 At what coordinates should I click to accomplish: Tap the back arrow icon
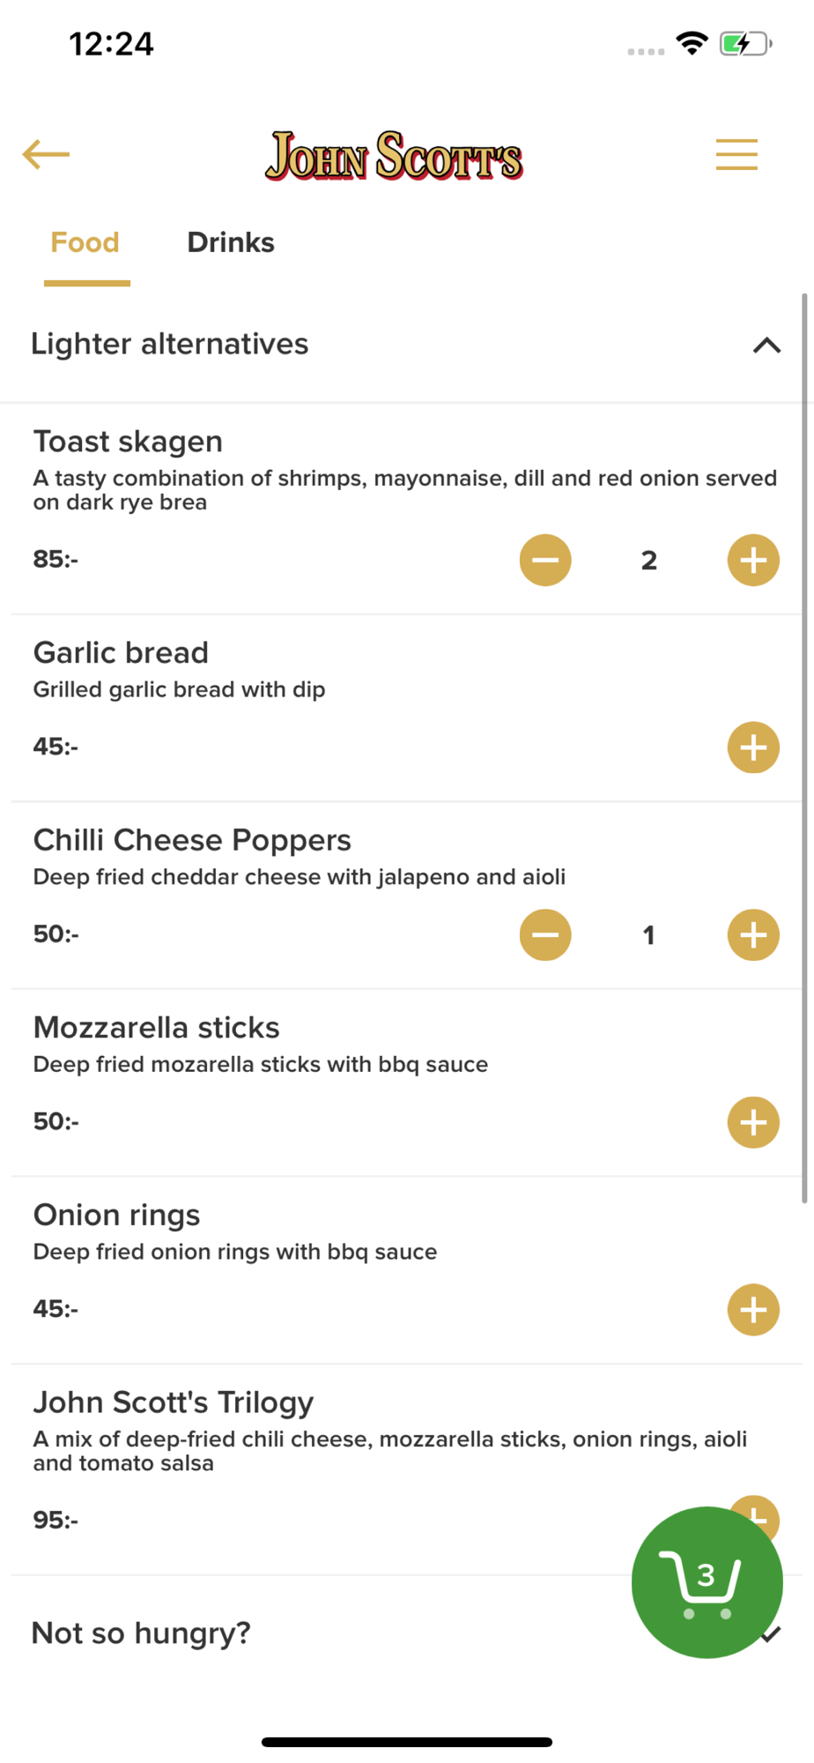(46, 154)
